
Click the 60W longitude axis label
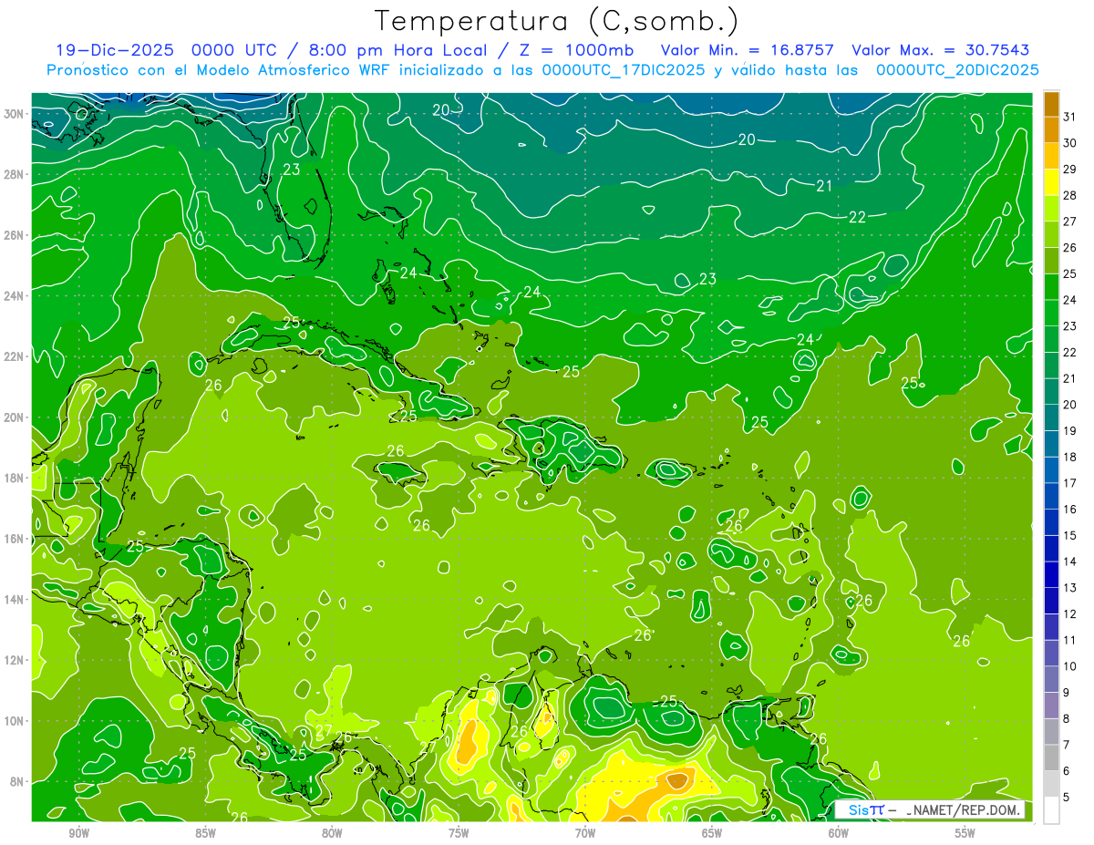pyautogui.click(x=839, y=833)
